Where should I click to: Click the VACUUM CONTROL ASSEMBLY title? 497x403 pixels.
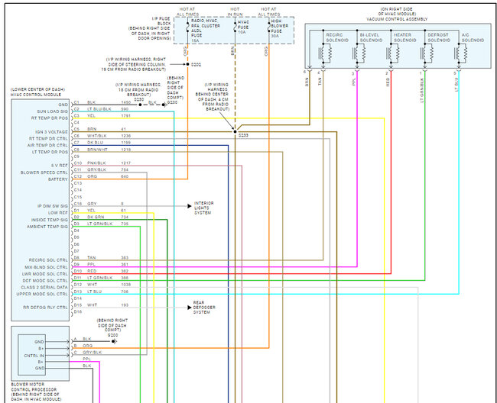(x=397, y=19)
